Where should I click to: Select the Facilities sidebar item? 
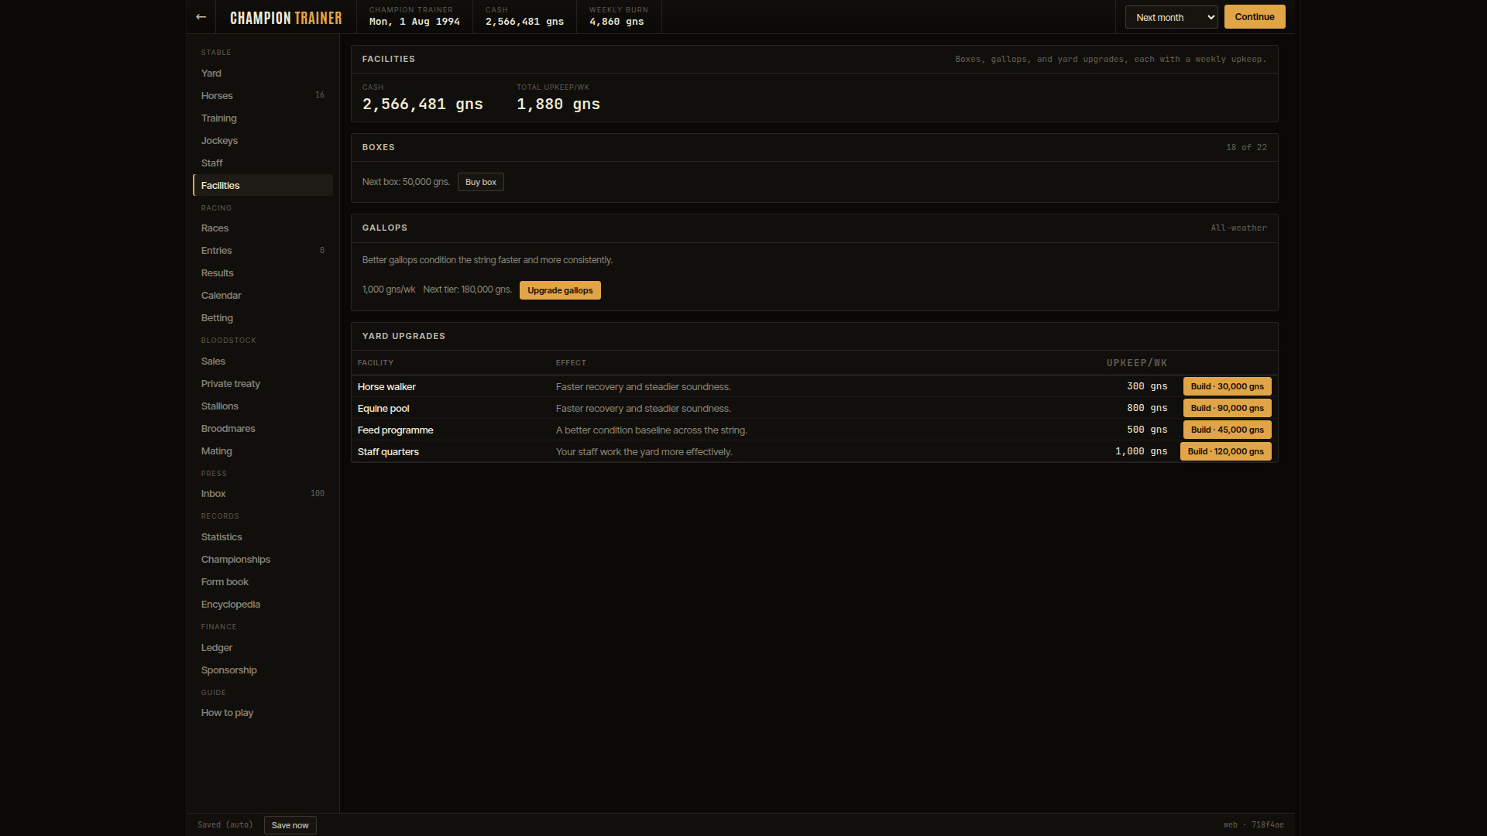[x=263, y=186]
